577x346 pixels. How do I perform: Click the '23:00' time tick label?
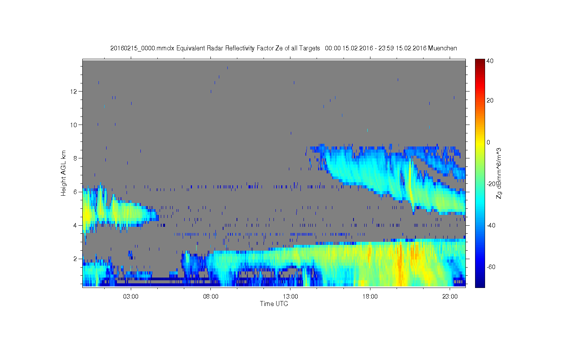tap(450, 297)
